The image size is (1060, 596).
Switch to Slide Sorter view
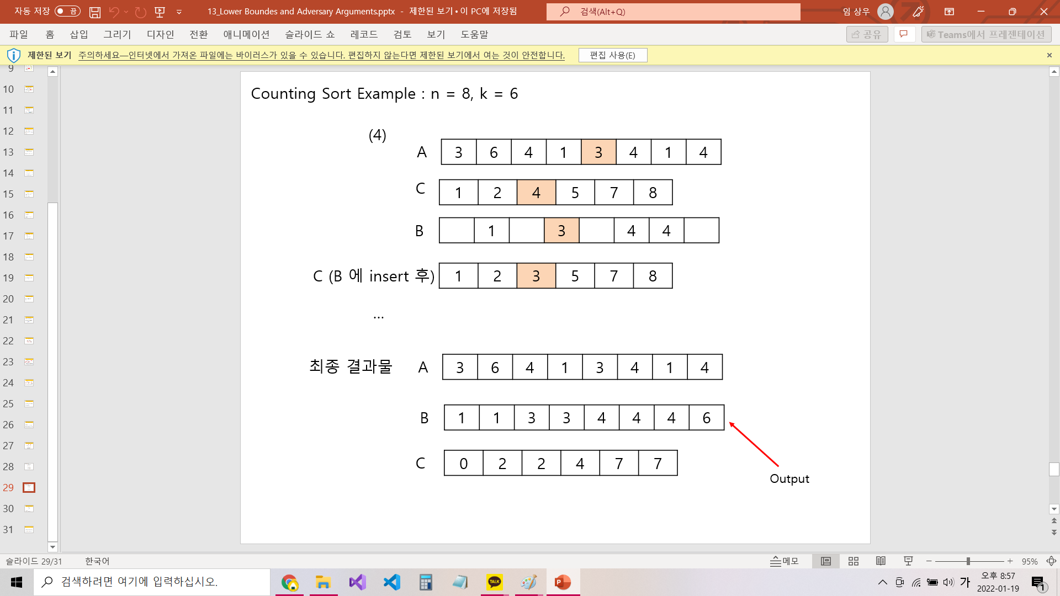point(854,561)
